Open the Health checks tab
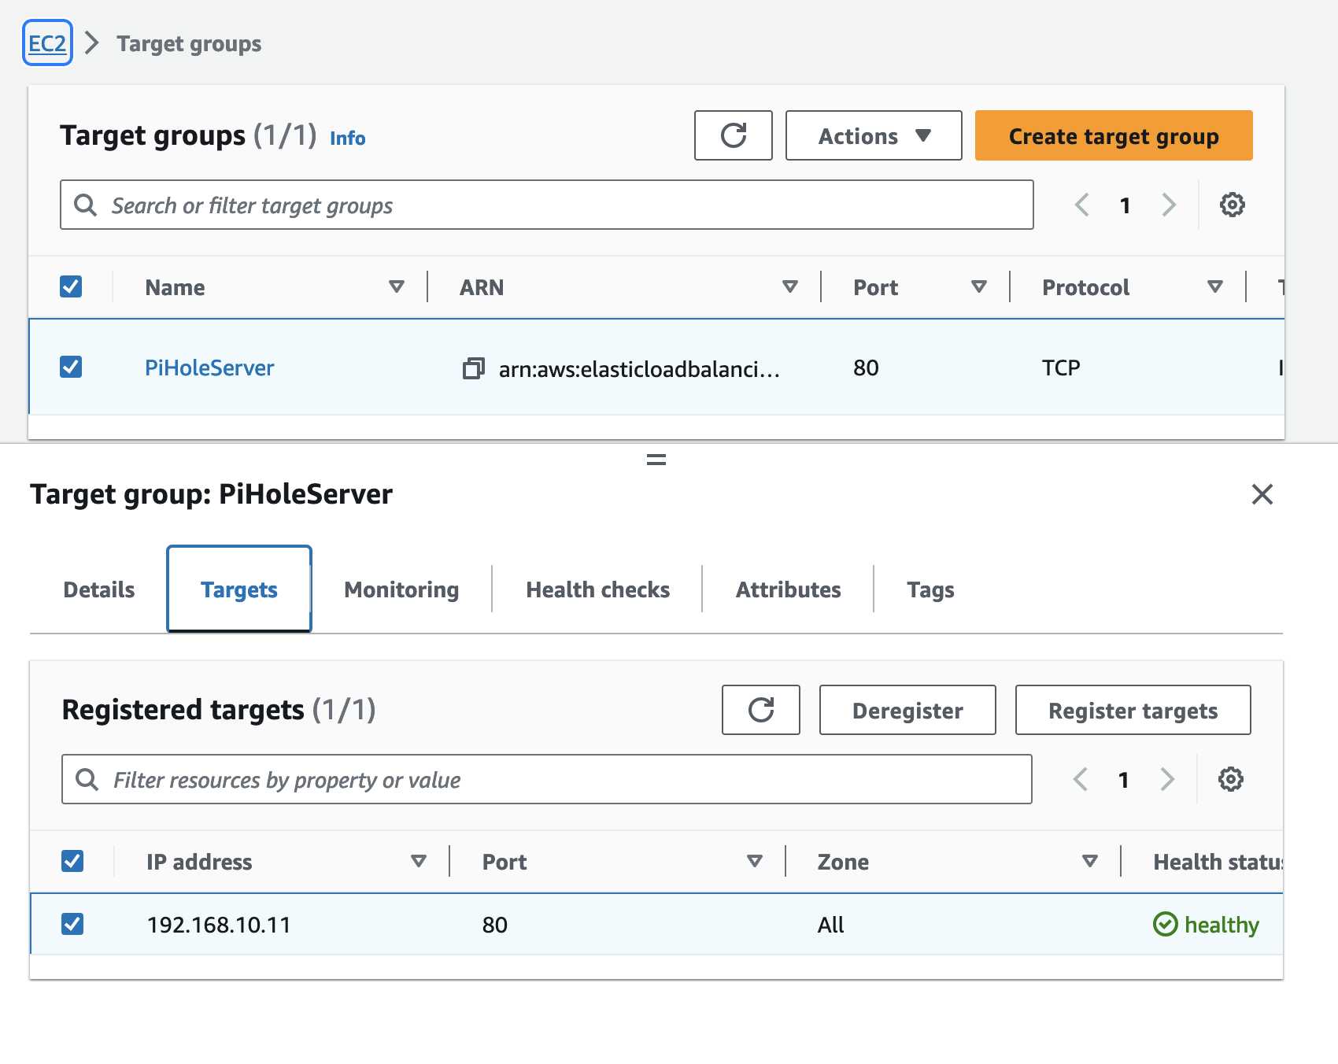Screen dimensions: 1338x1064 click(597, 589)
